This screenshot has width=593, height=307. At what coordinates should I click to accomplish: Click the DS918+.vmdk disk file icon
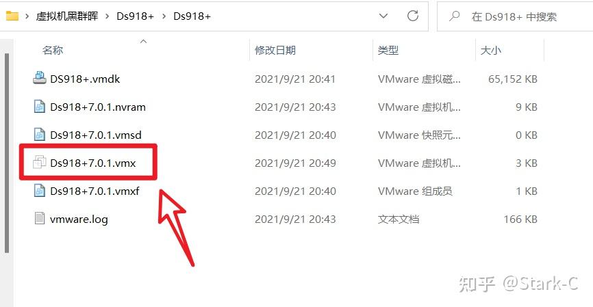(x=39, y=78)
